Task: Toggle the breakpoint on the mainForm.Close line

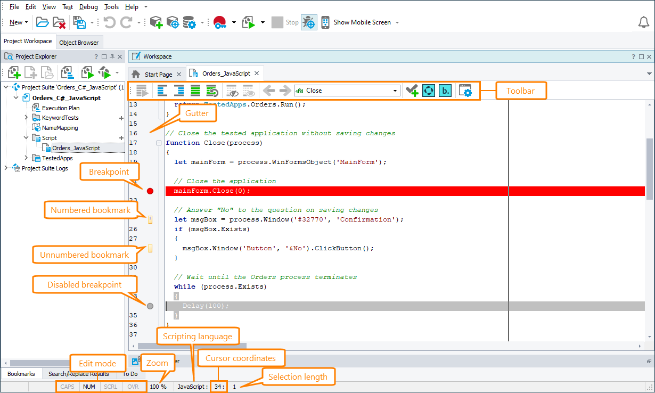Action: (150, 191)
